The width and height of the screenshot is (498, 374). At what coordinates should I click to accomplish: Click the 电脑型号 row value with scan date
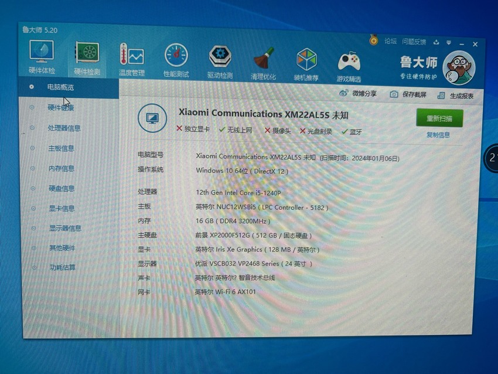(x=297, y=157)
